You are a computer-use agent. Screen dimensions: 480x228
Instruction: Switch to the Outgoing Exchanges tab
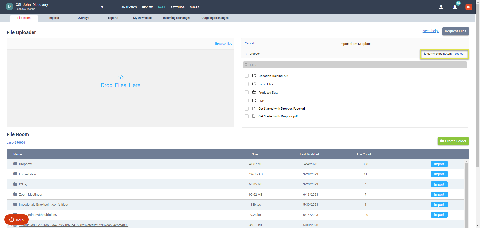pos(215,18)
